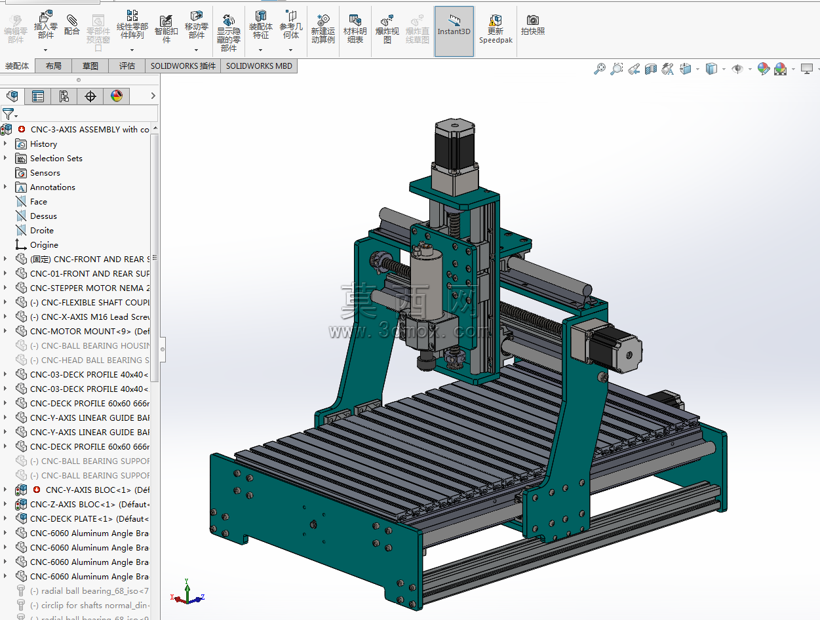Toggle the hide/show items eye icon
This screenshot has height=620, width=820.
[x=737, y=69]
